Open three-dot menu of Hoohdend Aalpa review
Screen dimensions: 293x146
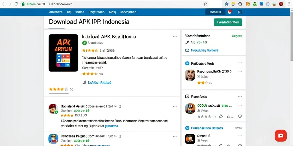(x=175, y=106)
